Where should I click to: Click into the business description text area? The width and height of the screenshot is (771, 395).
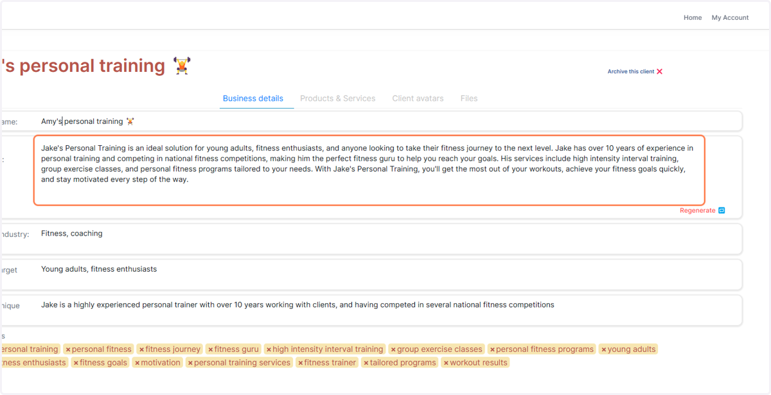click(369, 170)
